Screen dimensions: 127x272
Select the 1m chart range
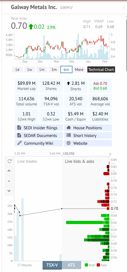(42, 70)
